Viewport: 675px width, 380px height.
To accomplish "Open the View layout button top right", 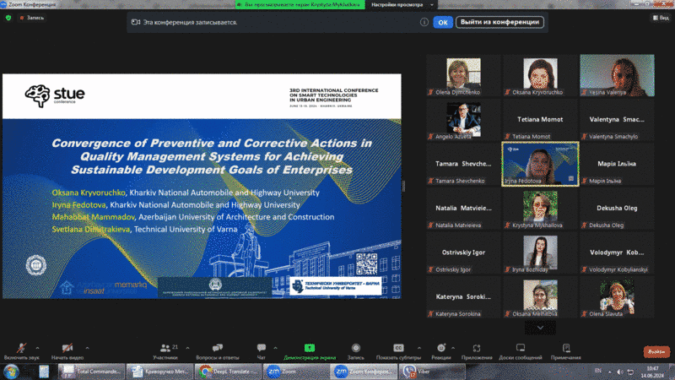I will click(661, 18).
